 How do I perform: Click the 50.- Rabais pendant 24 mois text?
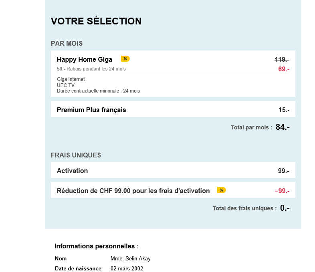coord(91,69)
